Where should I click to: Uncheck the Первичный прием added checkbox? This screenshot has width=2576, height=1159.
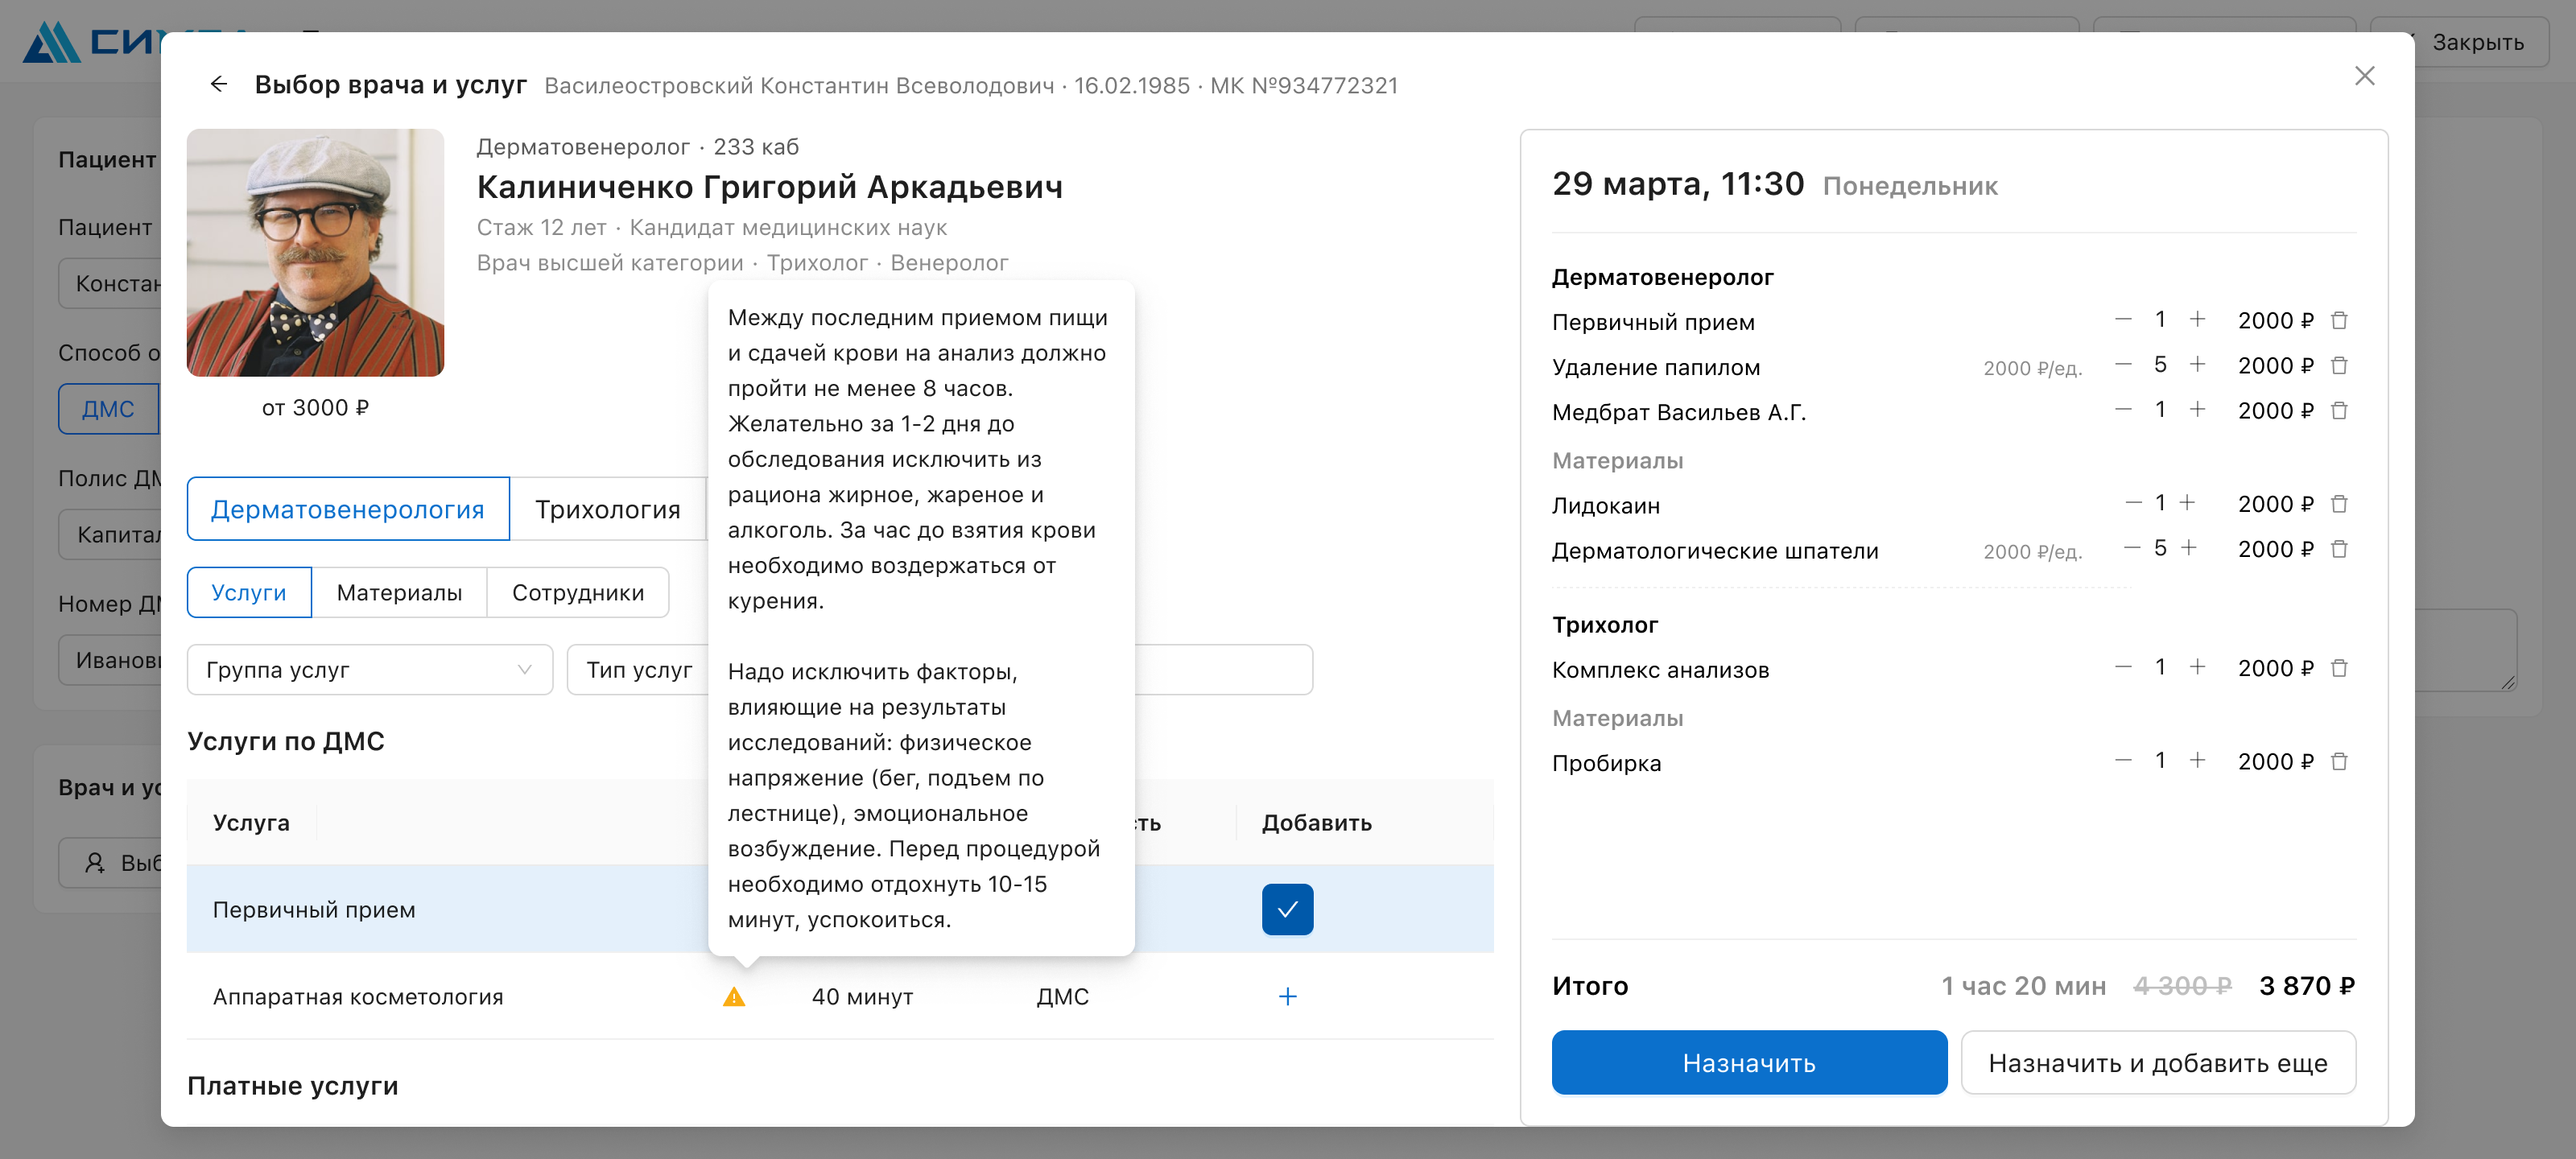[1287, 909]
